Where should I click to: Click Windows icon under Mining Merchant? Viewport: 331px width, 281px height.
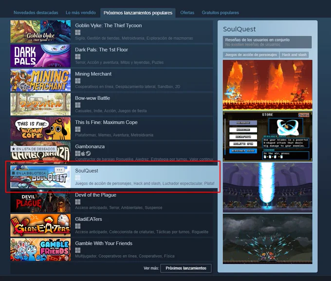78,81
